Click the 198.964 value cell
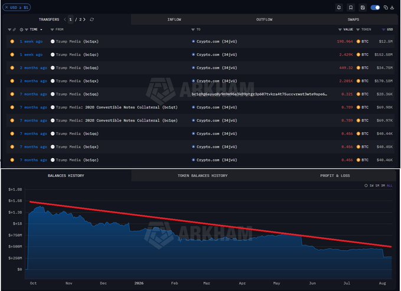 pos(345,41)
